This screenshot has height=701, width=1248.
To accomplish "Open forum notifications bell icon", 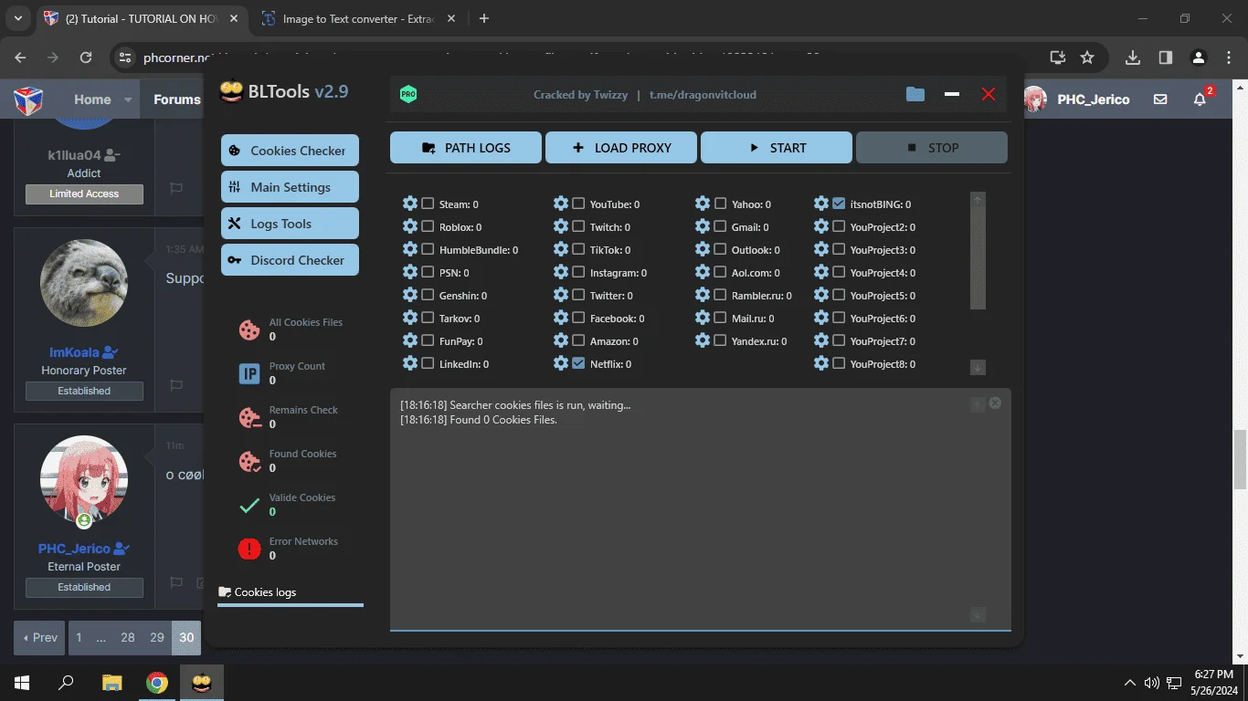I will click(x=1200, y=99).
